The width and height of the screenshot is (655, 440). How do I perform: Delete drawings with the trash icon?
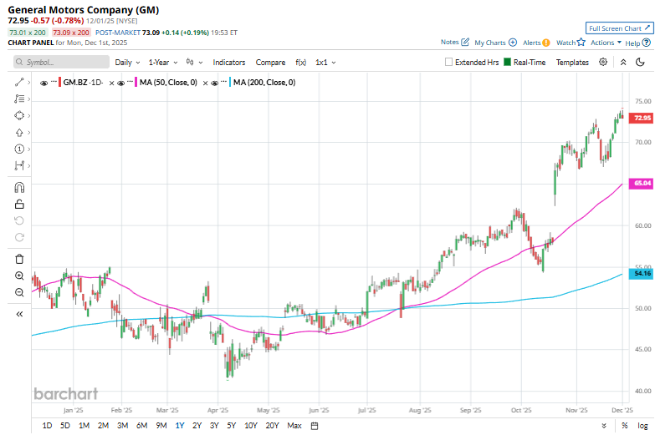pos(19,259)
